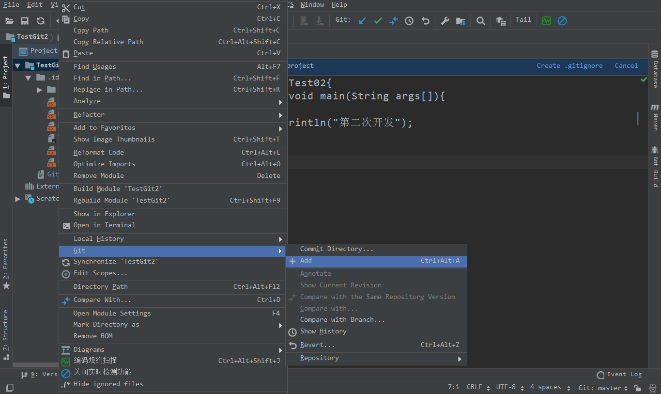
Task: Click the search magnifier icon in toolbar
Action: click(x=480, y=21)
